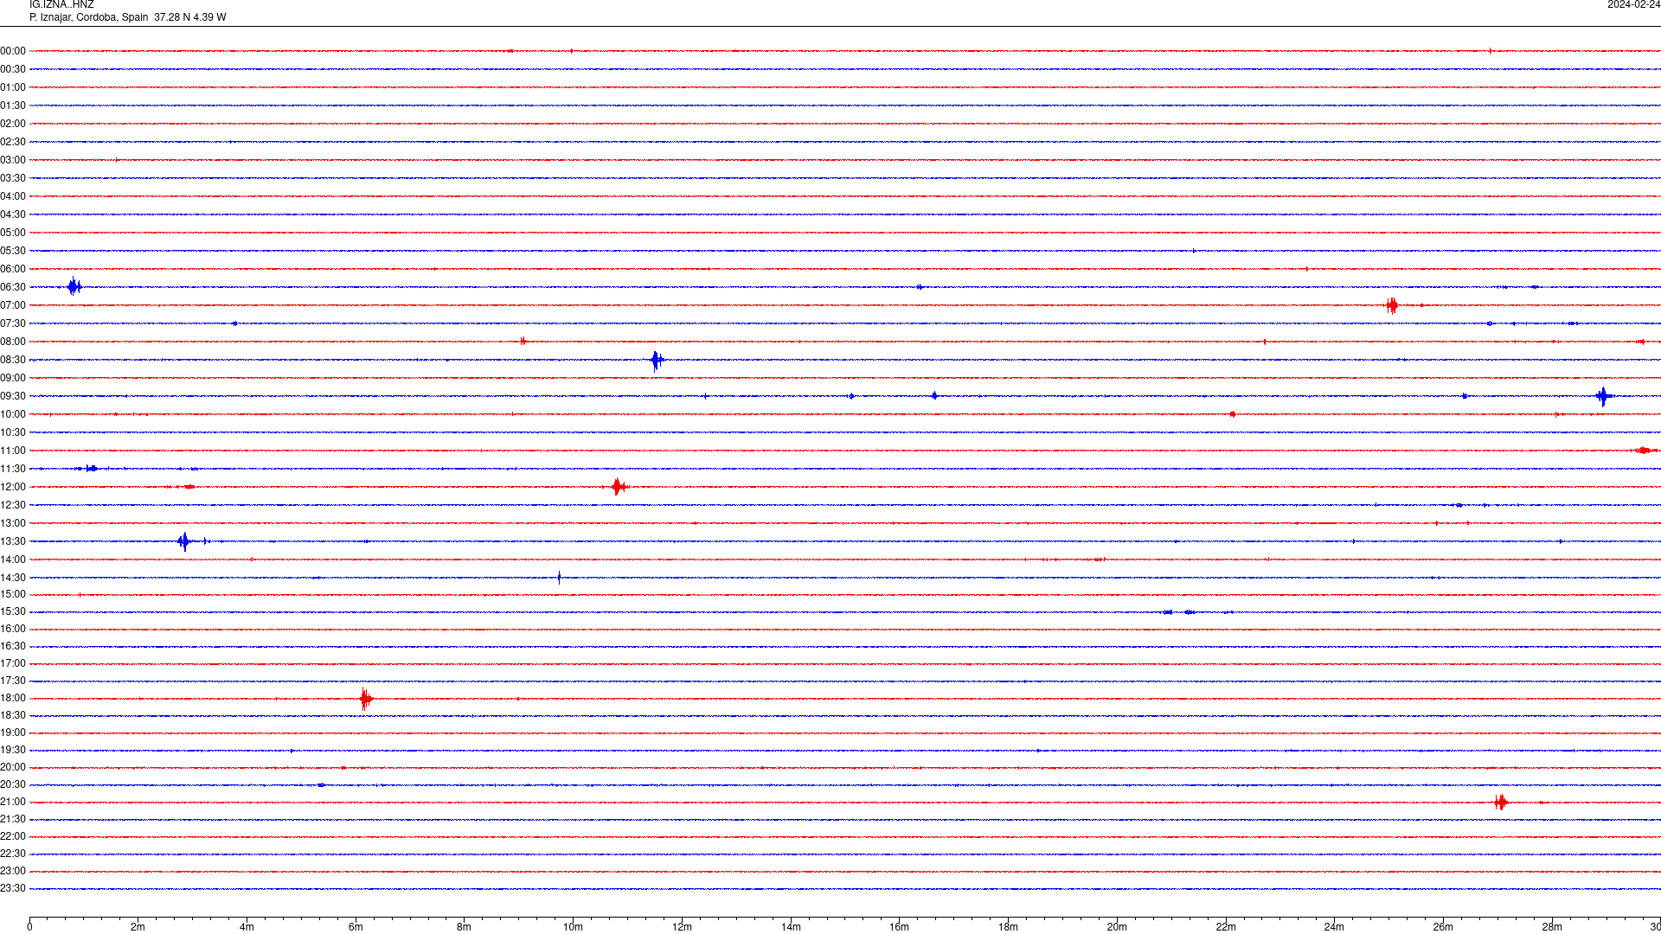Click the red event at end of 11:00 trace

(1645, 450)
